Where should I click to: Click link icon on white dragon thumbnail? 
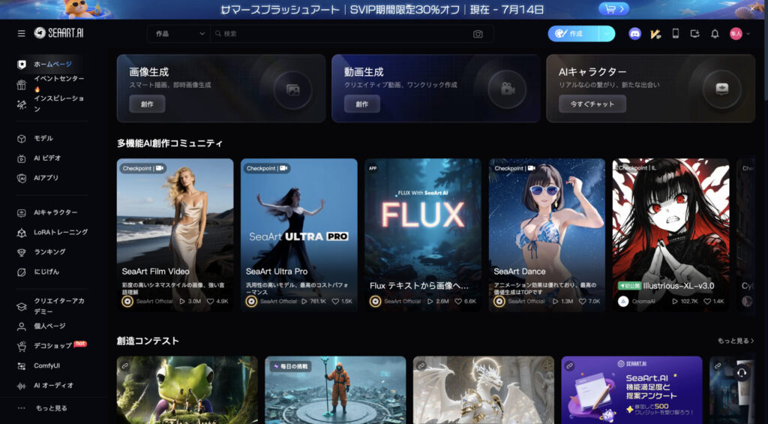pyautogui.click(x=421, y=365)
